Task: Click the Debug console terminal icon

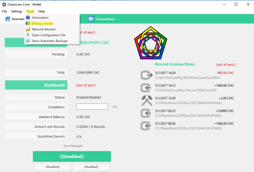Action: pyautogui.click(x=28, y=24)
